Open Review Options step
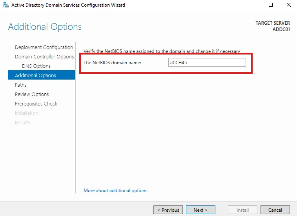The height and width of the screenshot is (216, 297). point(32,94)
